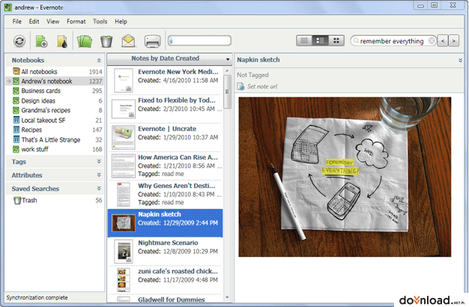
Task: Click the trash can toolbar icon
Action: pos(106,41)
